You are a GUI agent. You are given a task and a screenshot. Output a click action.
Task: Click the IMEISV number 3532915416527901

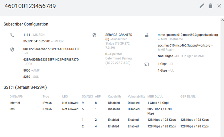point(37,41)
